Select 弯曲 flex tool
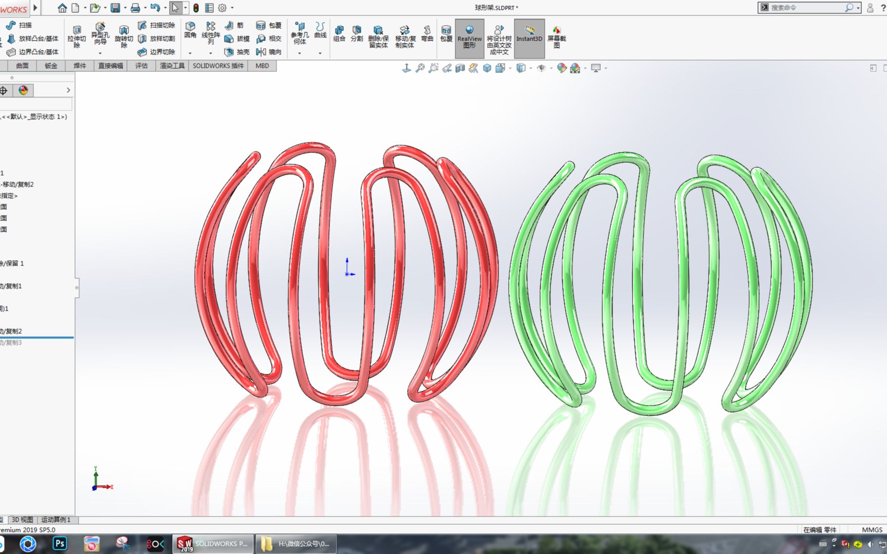 point(427,33)
